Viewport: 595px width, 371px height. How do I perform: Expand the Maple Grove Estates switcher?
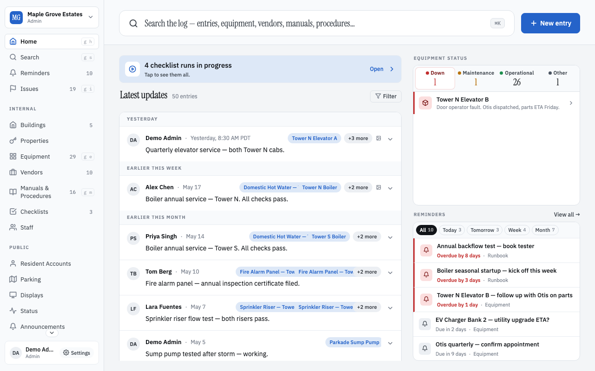coord(52,18)
